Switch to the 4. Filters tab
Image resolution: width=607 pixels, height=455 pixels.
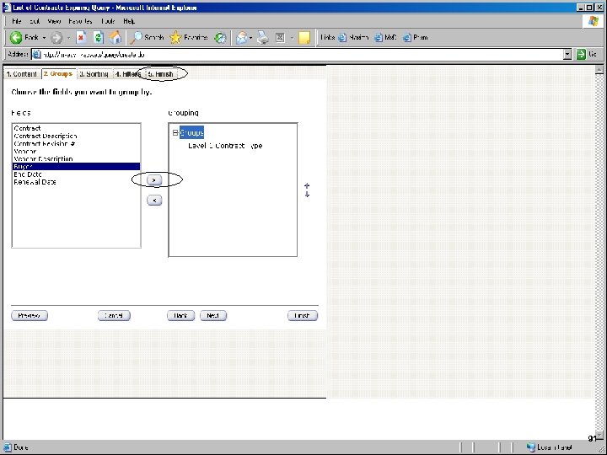click(x=128, y=74)
